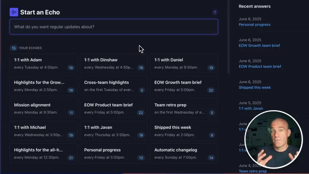Screen dimensions: 309x174
Task: Open the Shipped this week recent answer
Action: [x=255, y=87]
